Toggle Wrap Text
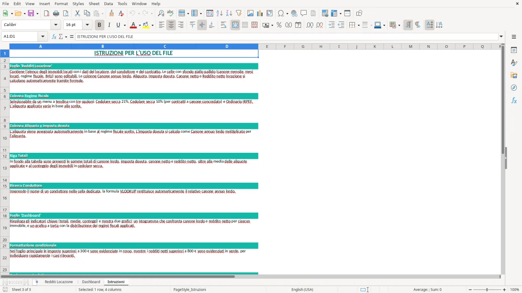Viewport: 522px width, 293px height. pyautogui.click(x=224, y=25)
